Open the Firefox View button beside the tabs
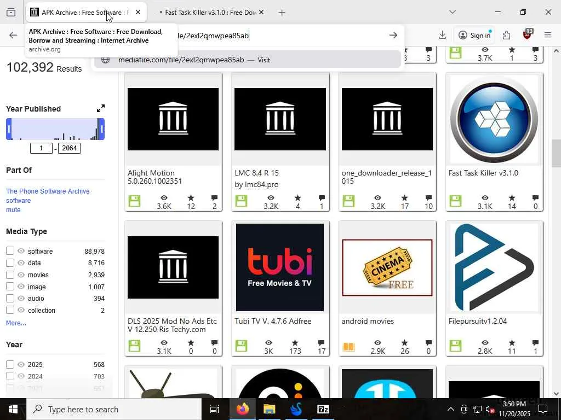Image resolution: width=561 pixels, height=420 pixels. (11, 12)
